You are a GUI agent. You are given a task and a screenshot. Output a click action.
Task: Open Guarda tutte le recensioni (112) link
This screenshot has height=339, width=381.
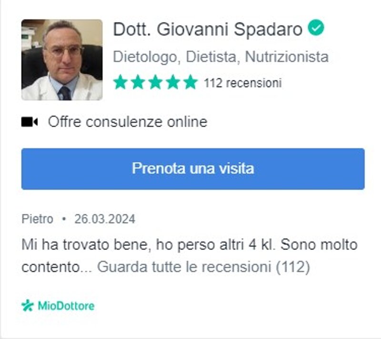tap(204, 267)
